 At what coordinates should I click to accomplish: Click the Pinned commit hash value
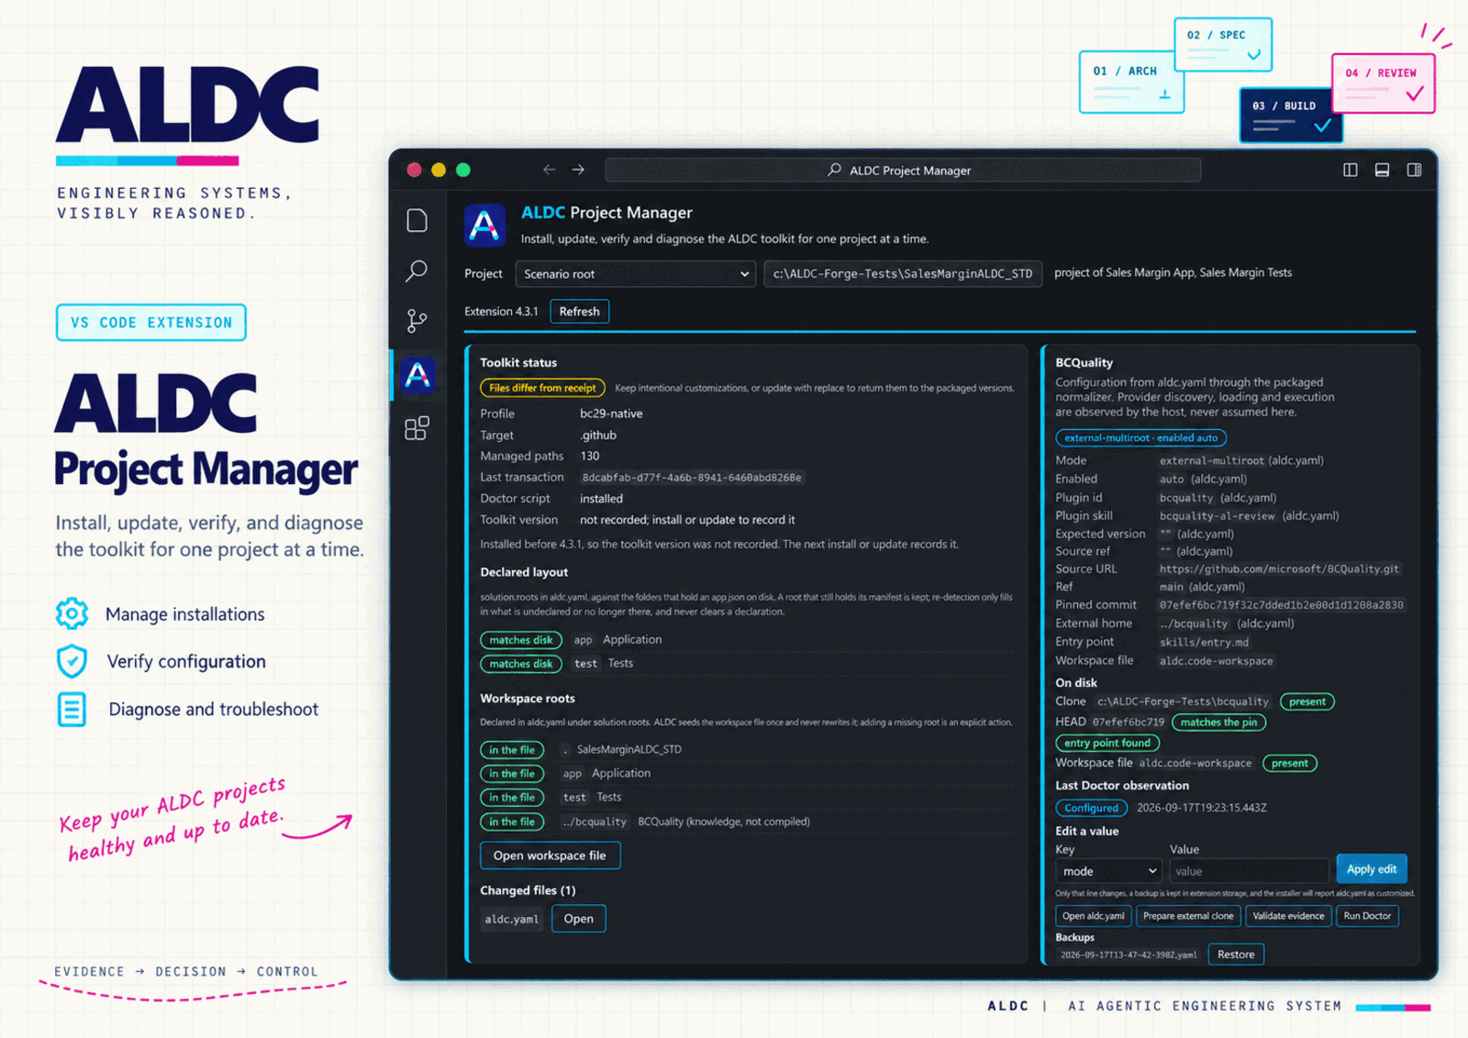(1281, 605)
